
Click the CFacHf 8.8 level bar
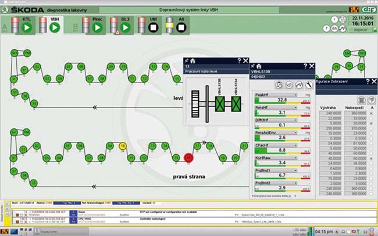coord(282,151)
